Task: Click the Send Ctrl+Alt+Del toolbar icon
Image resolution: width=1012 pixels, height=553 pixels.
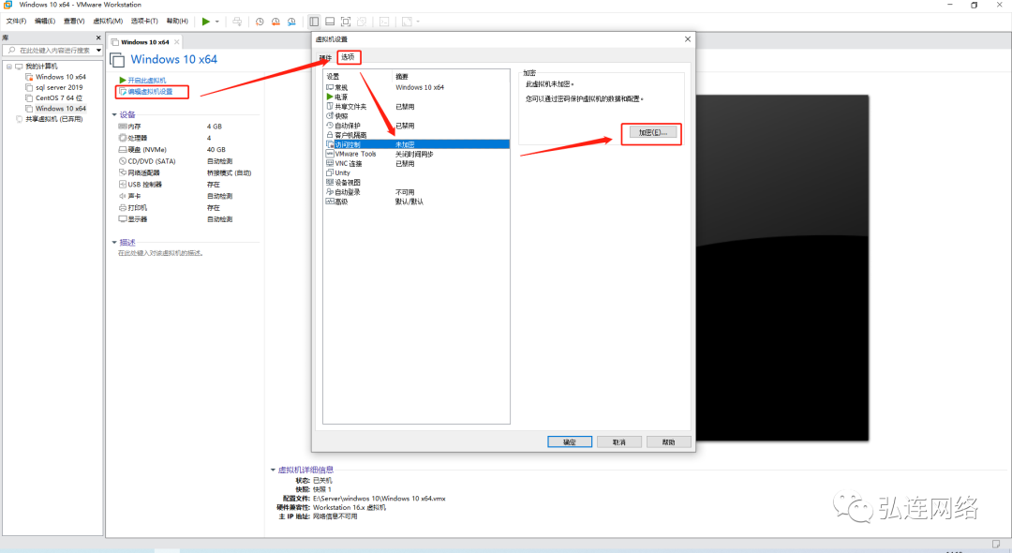Action: point(237,22)
